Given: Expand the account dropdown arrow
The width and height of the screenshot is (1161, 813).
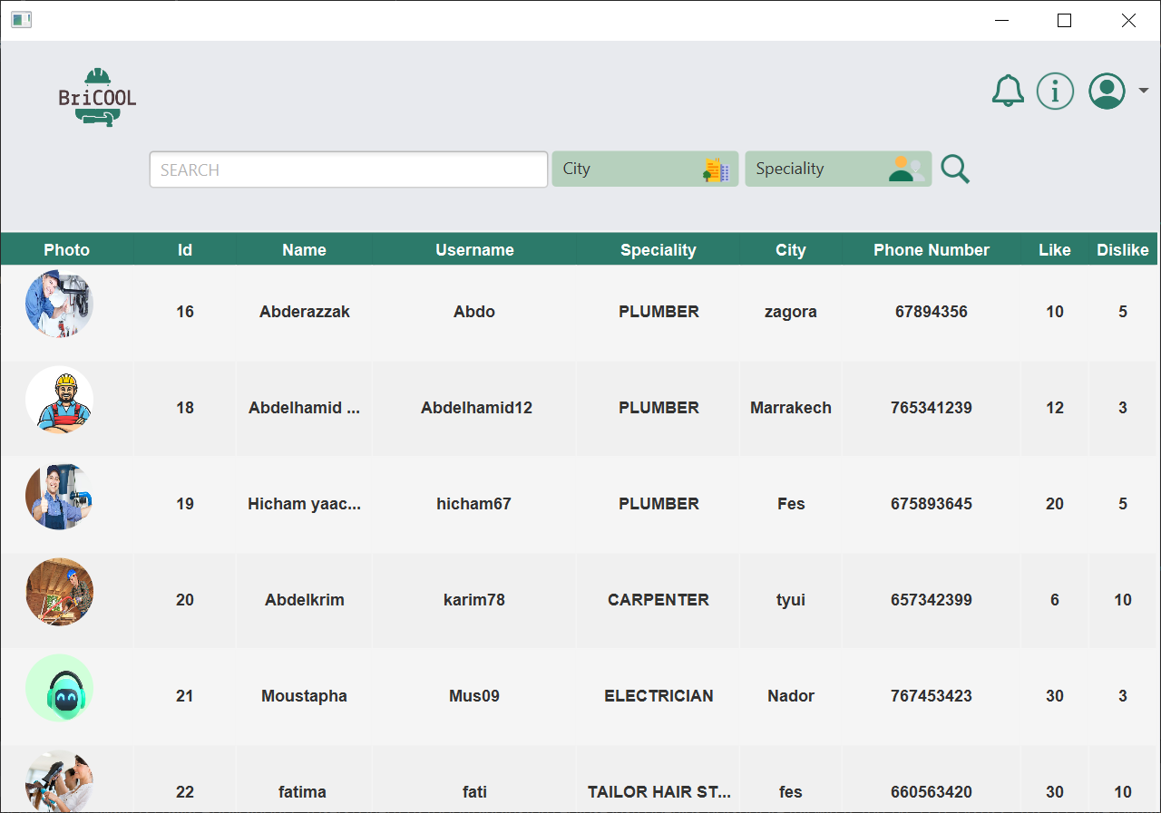Looking at the screenshot, I should tap(1144, 91).
